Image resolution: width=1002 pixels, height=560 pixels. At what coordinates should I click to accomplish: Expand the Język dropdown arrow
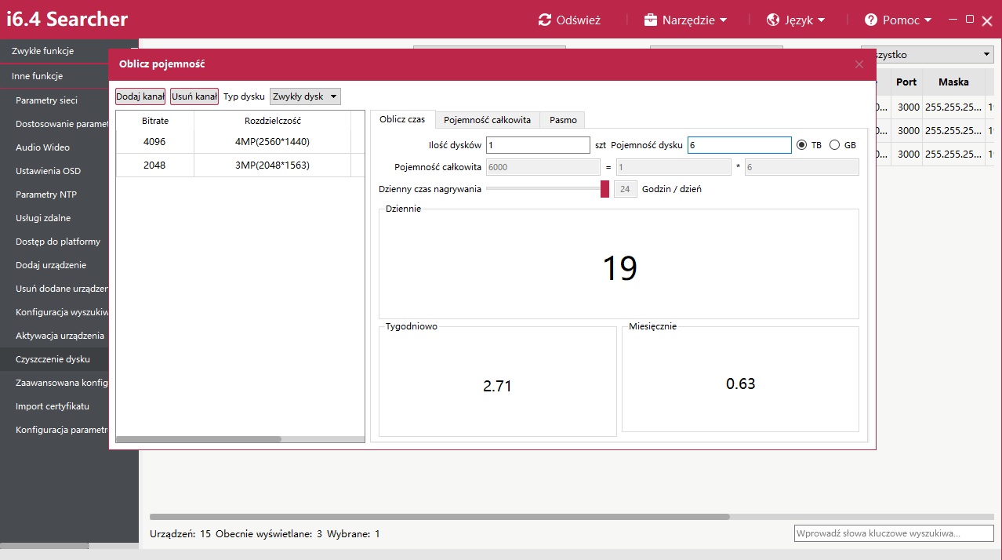822,20
